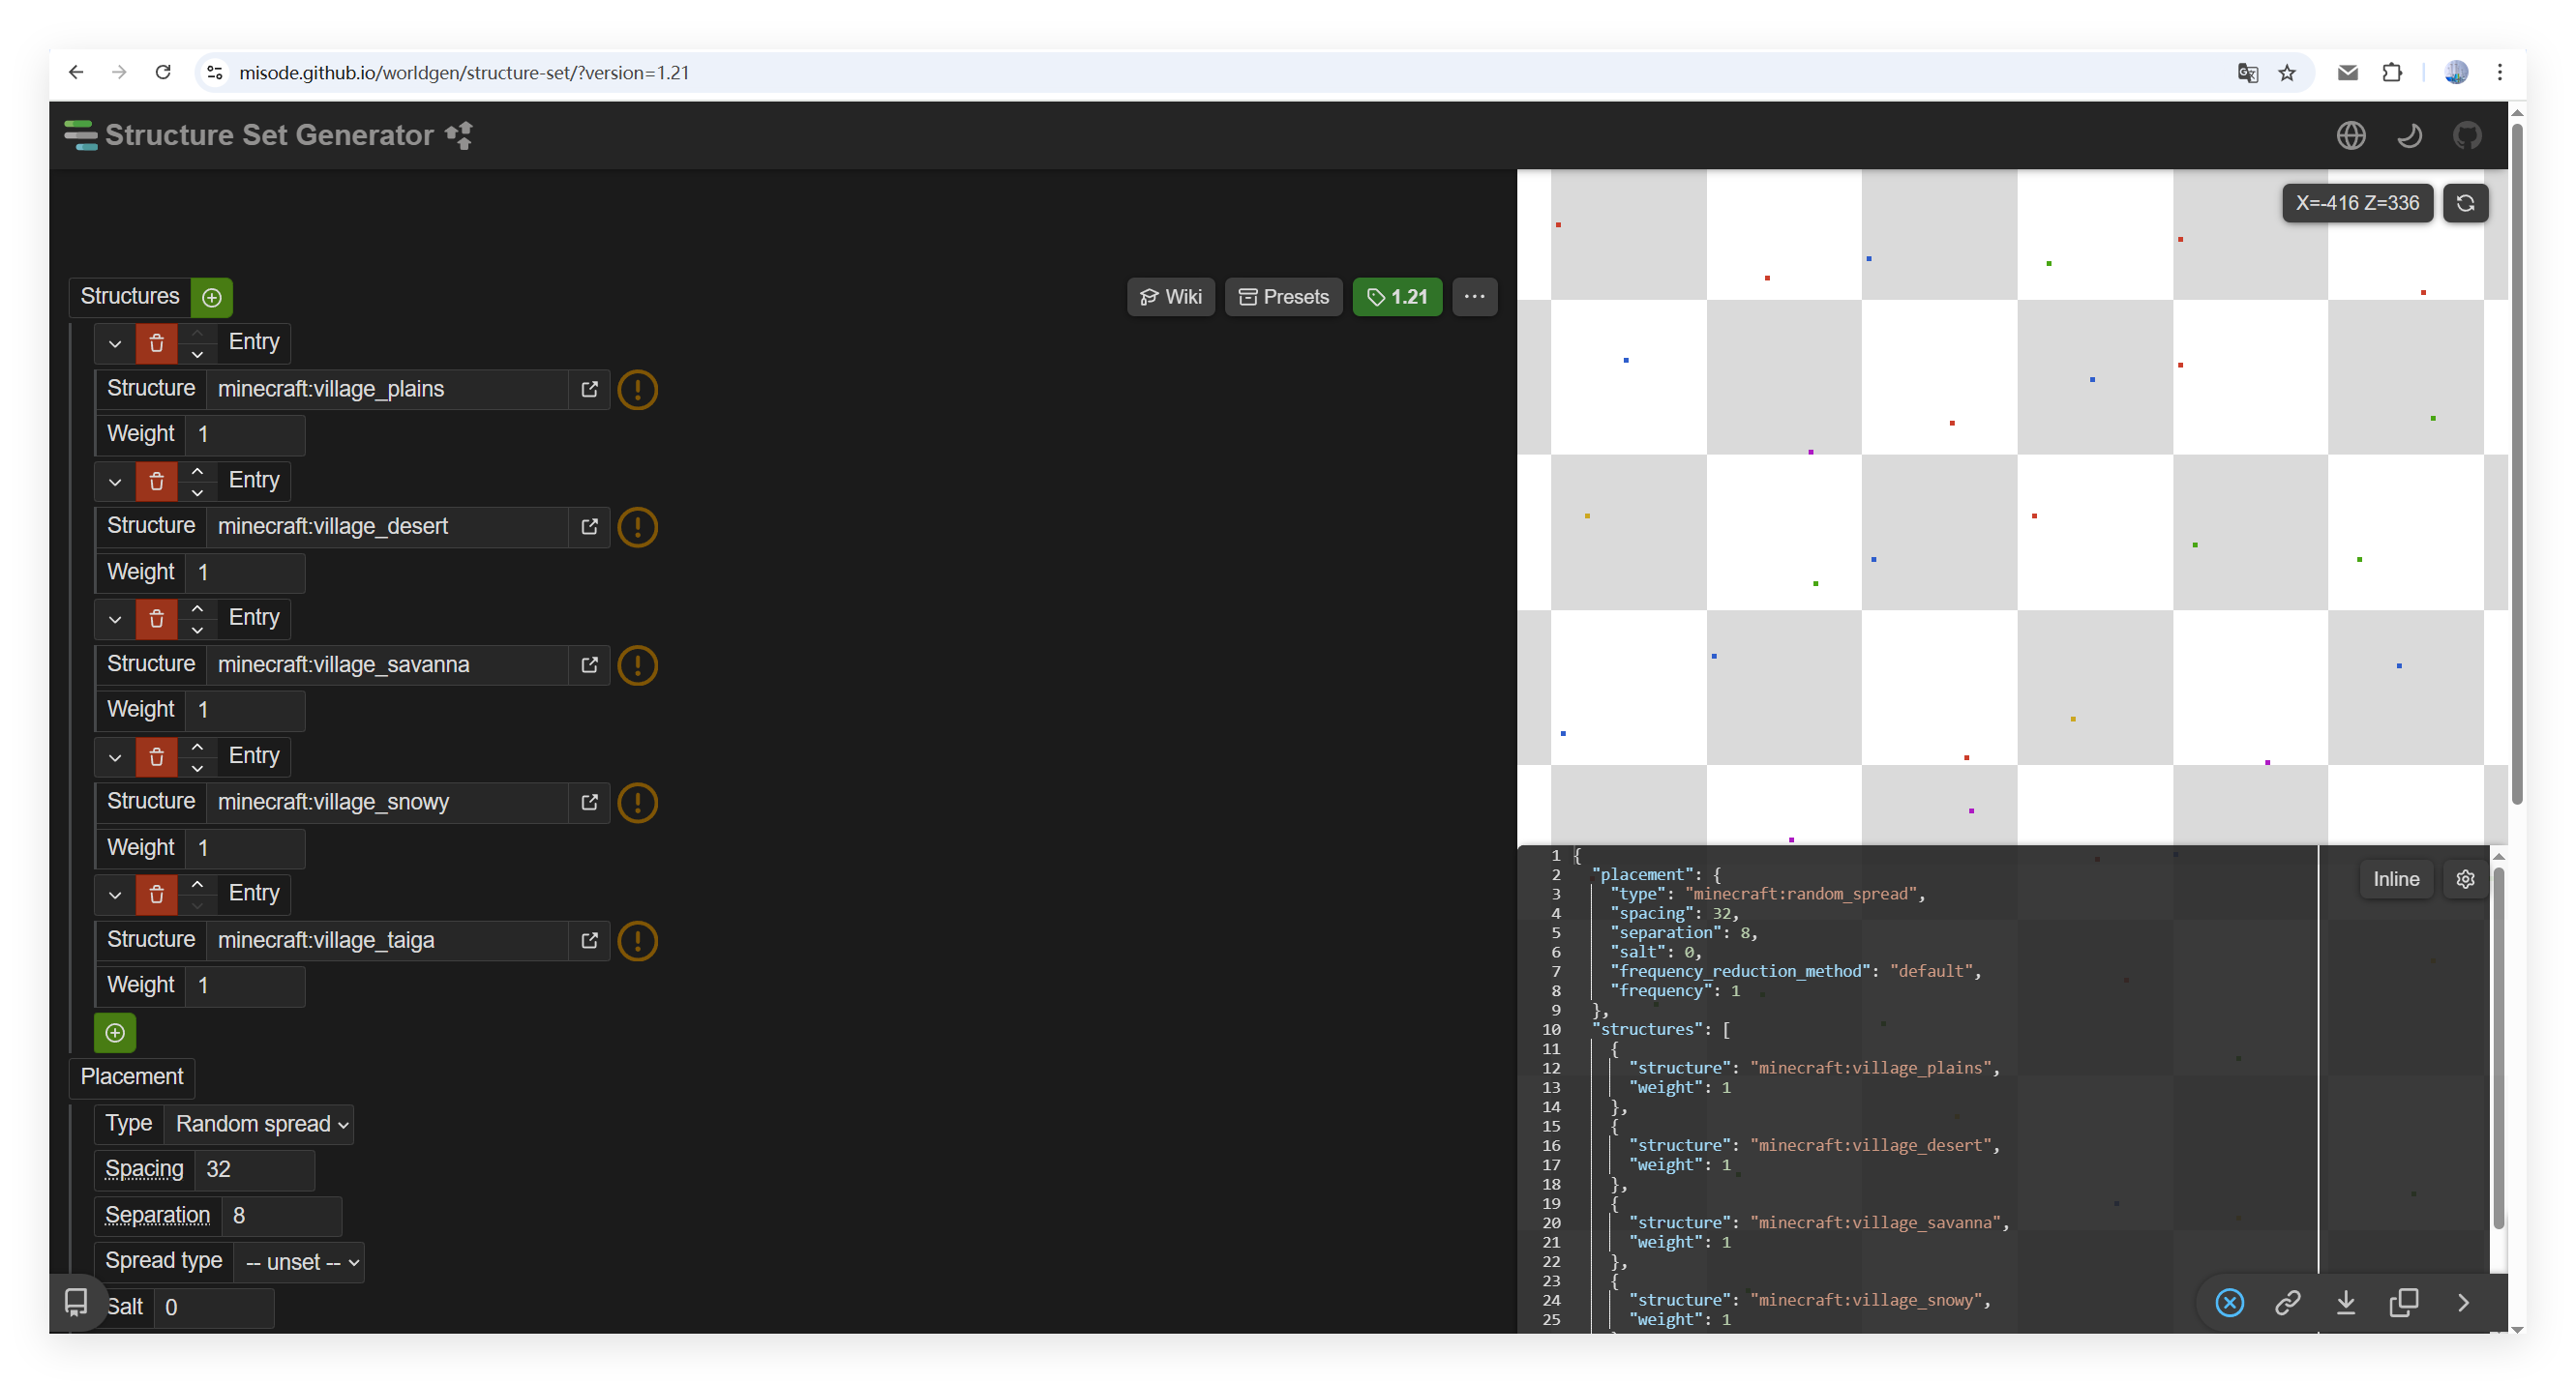Toggle Inline output mode
The width and height of the screenshot is (2576, 1383).
2396,879
